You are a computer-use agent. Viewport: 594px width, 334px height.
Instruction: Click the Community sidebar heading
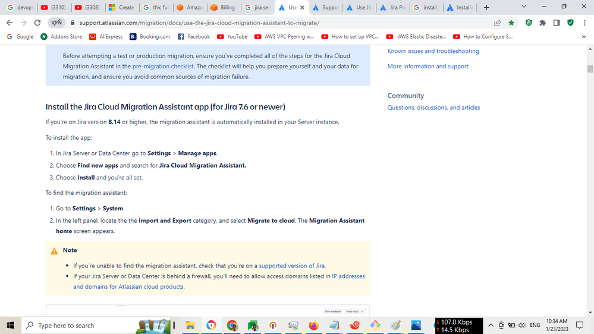406,96
